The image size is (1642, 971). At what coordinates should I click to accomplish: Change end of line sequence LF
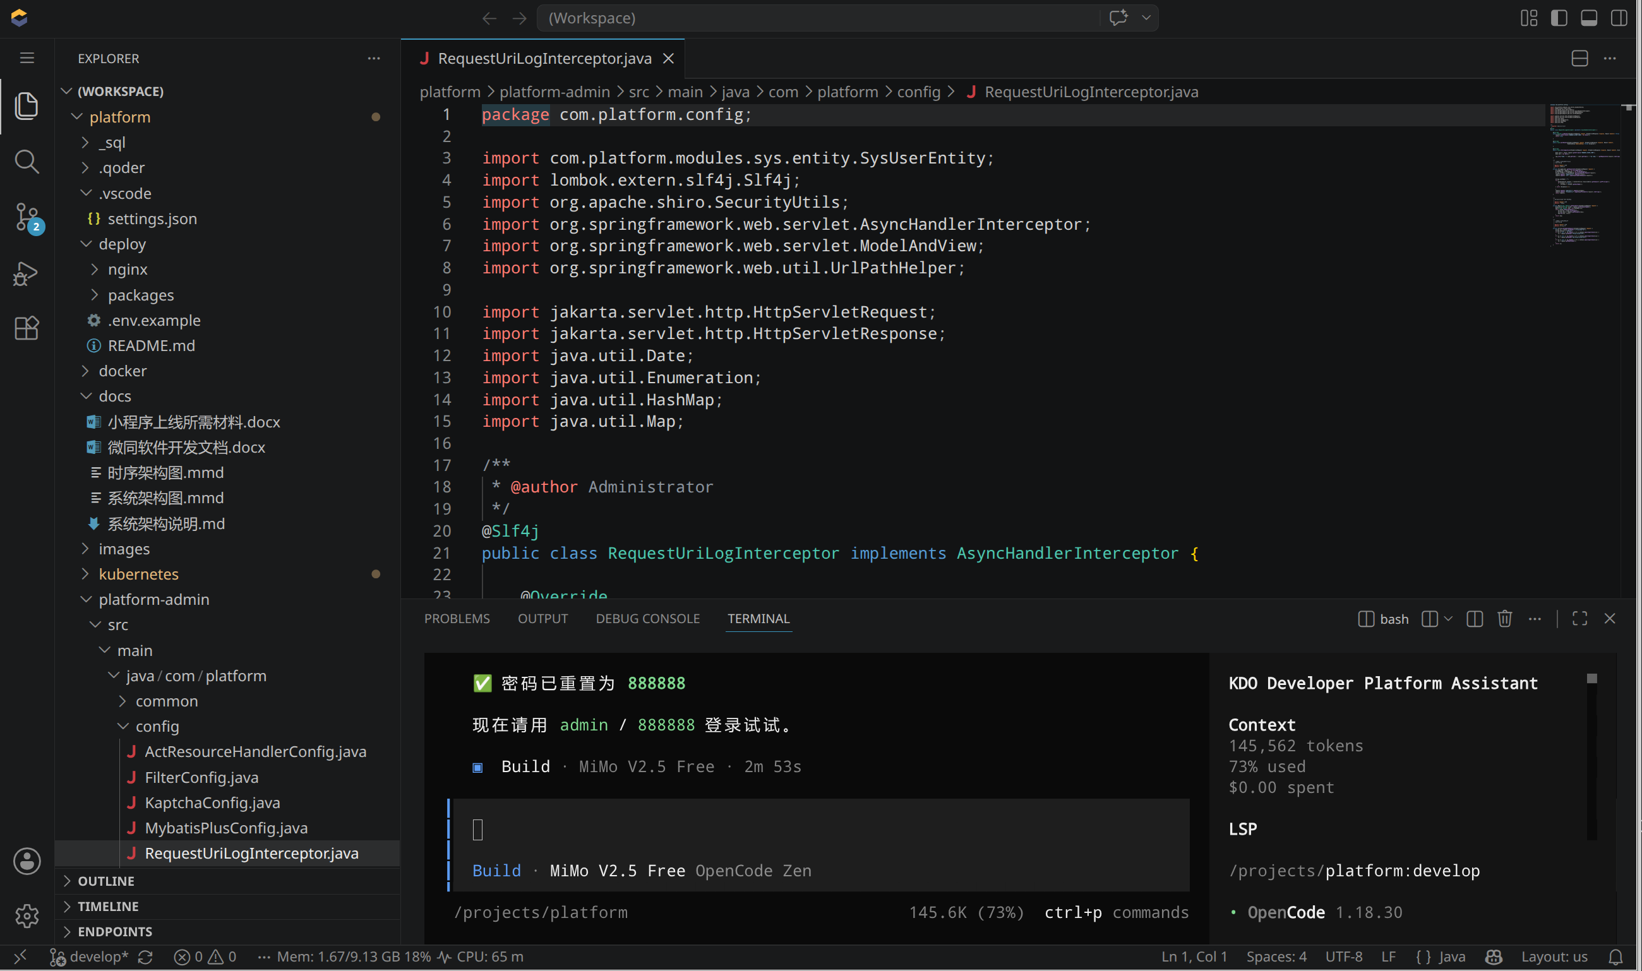click(1389, 956)
